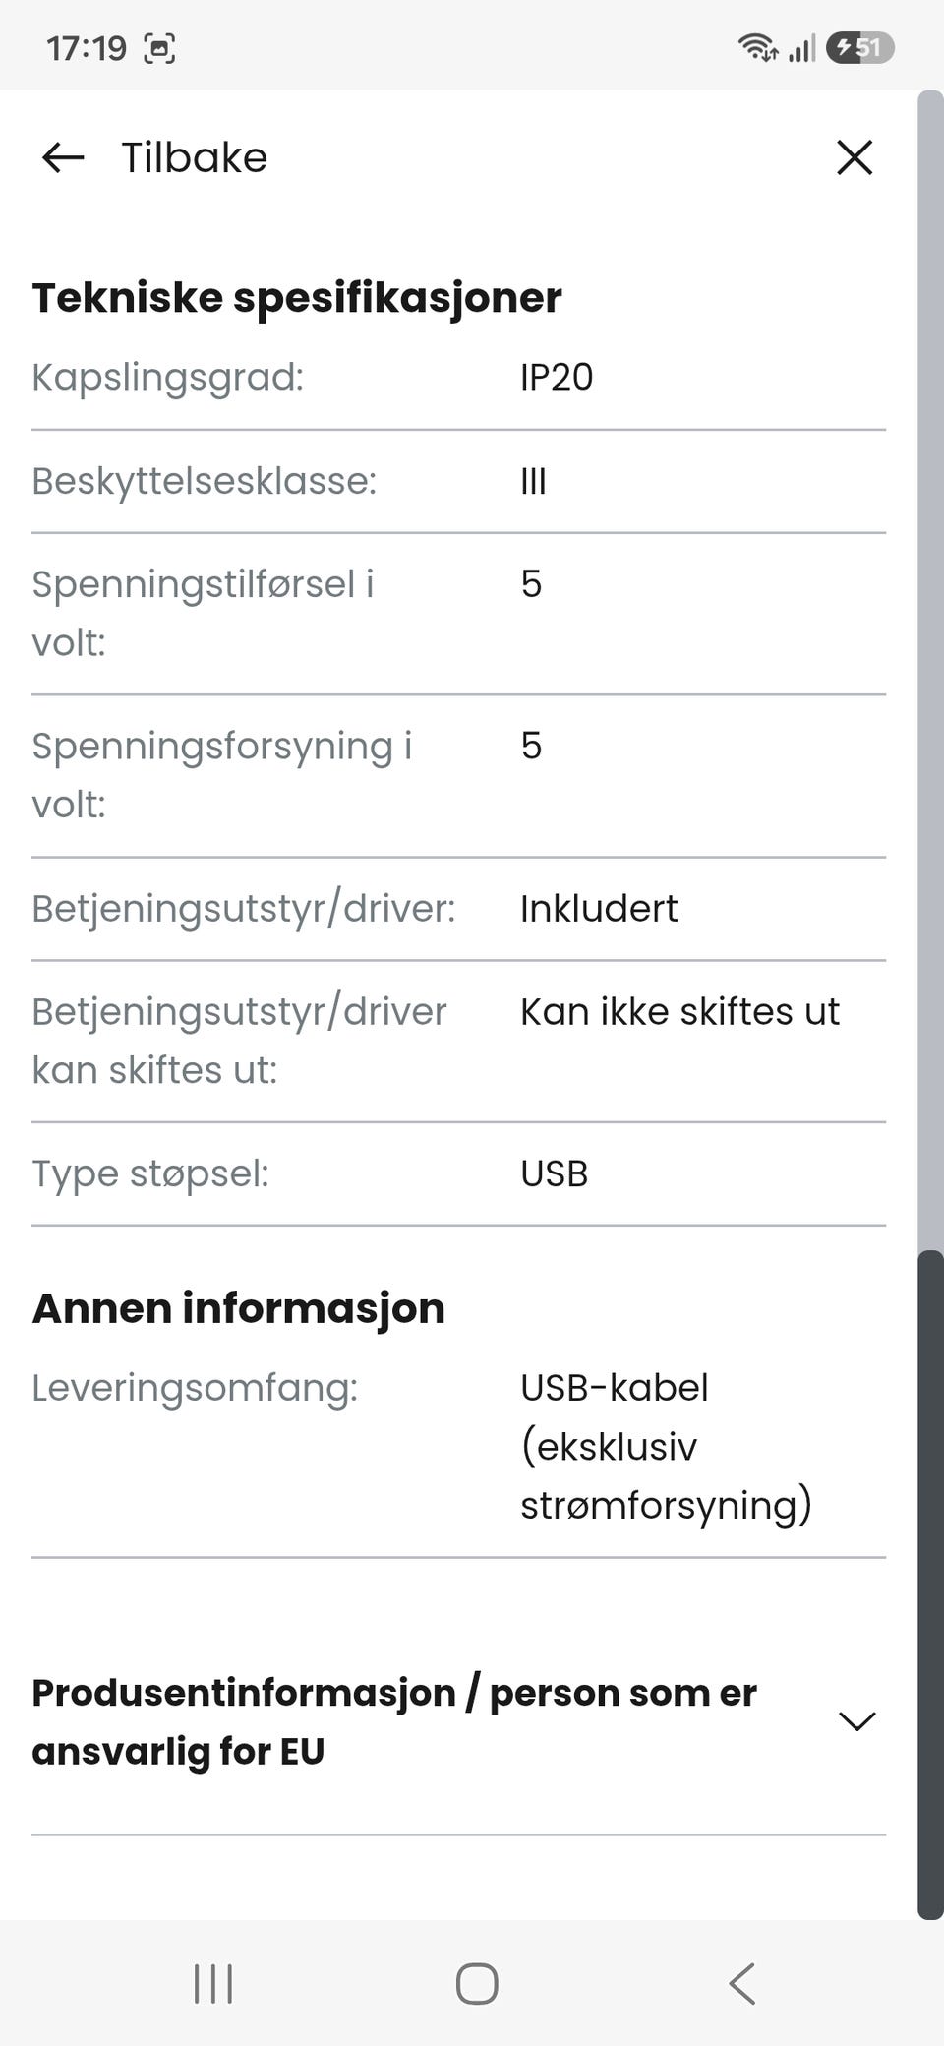Screen dimensions: 944x2046
Task: Select the Type støpsel USB row
Action: [458, 1174]
